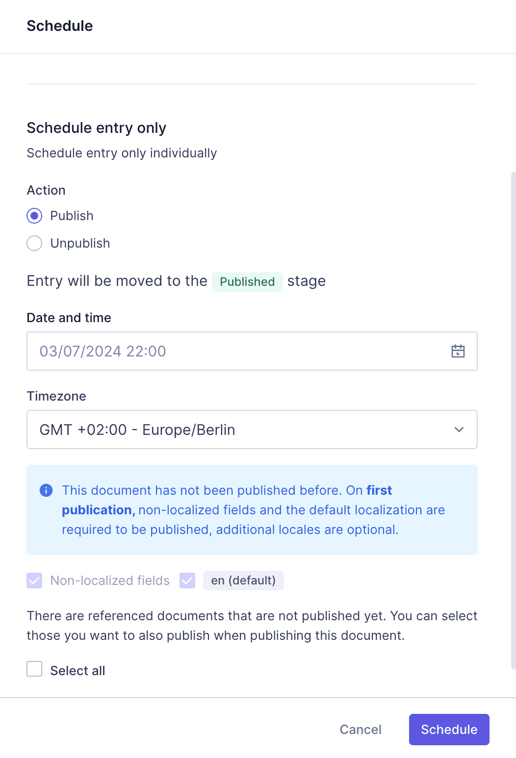The height and width of the screenshot is (758, 516).
Task: Open the calendar picker icon
Action: click(458, 351)
